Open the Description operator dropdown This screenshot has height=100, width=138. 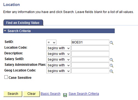click(x=59, y=54)
